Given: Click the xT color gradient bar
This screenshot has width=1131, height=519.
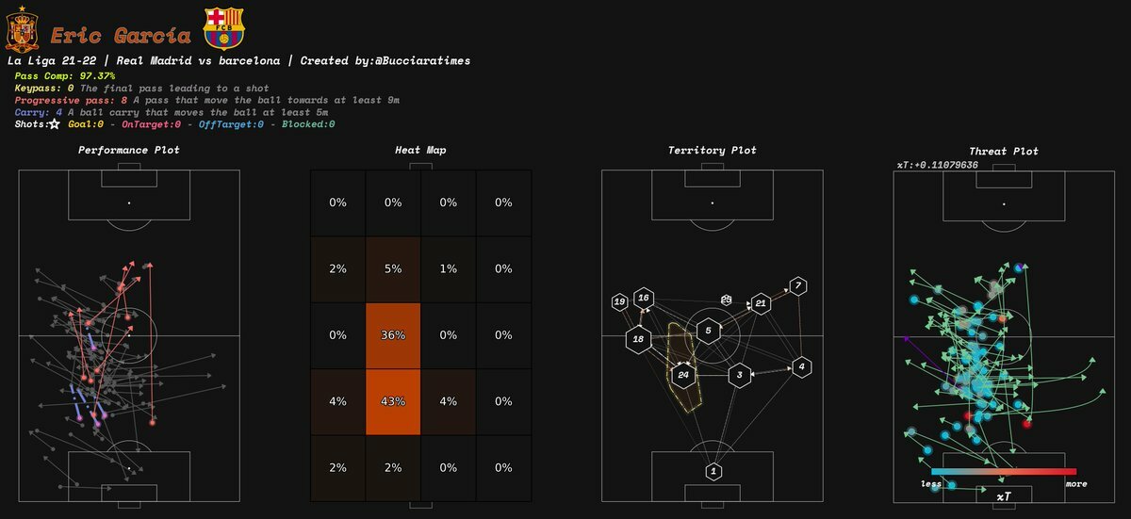Looking at the screenshot, I should 1003,472.
